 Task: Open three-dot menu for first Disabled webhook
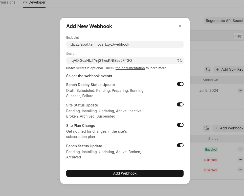pyautogui.click(x=240, y=159)
